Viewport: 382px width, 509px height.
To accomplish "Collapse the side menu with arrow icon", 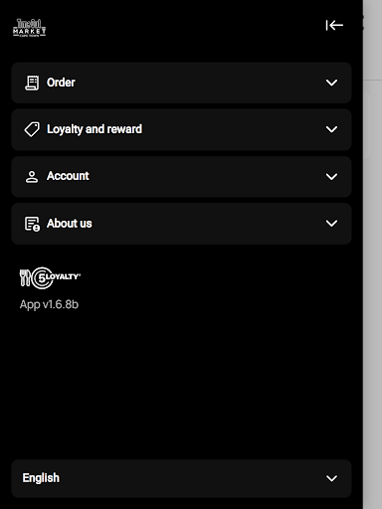I will tap(334, 25).
